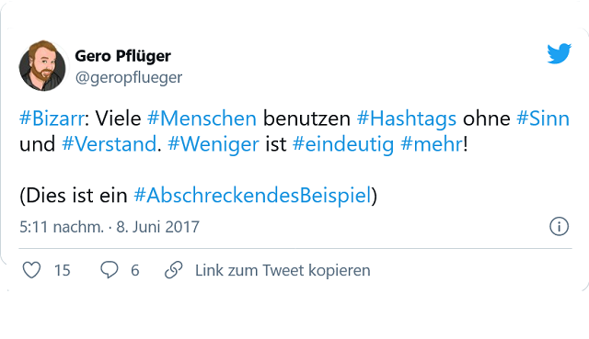
Task: Like the tweet with heart icon
Action: pos(31,270)
